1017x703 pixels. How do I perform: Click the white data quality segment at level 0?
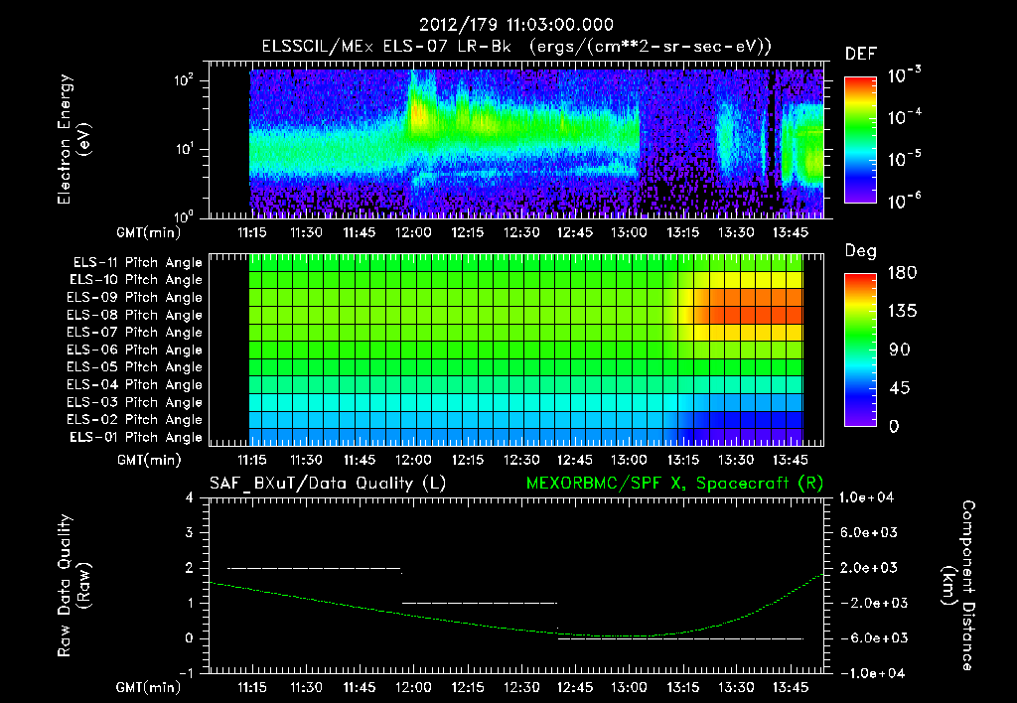click(x=680, y=638)
